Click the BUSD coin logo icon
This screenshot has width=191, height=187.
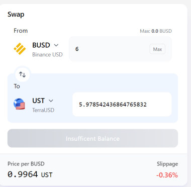click(20, 49)
